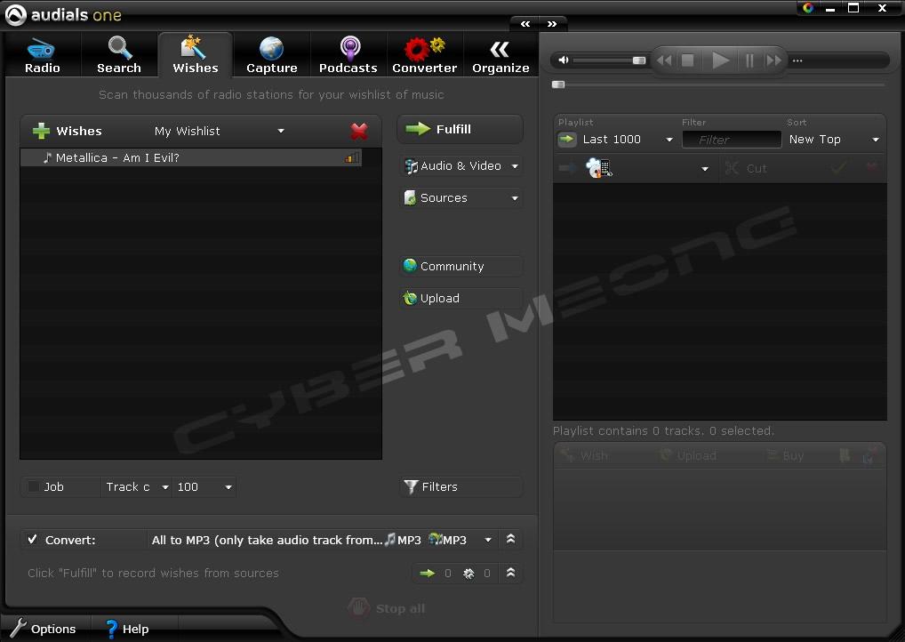Collapse the Convert row chevron
905x642 pixels.
(x=510, y=539)
